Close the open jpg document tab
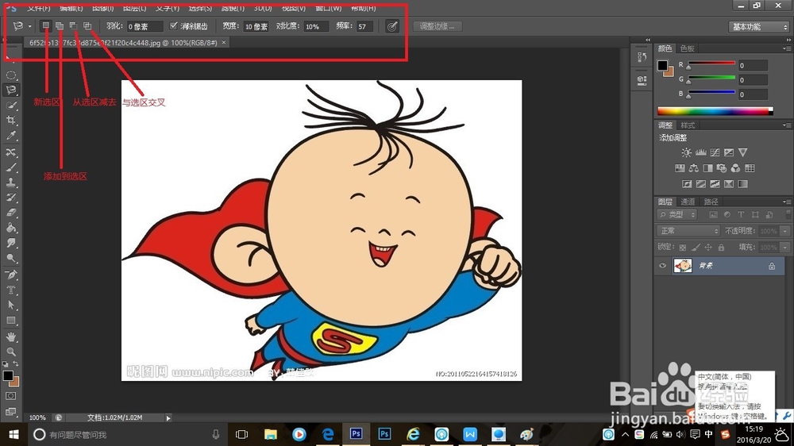This screenshot has width=794, height=446. click(x=223, y=43)
